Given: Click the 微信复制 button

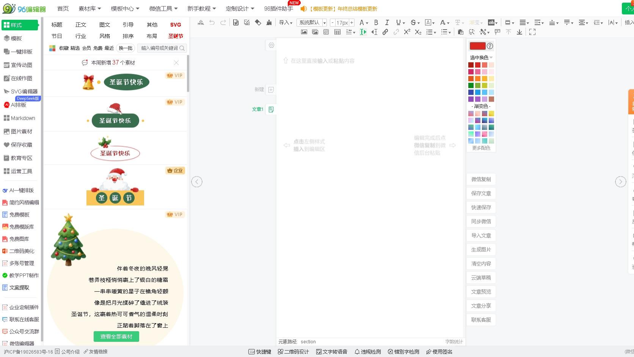Looking at the screenshot, I should (x=480, y=179).
